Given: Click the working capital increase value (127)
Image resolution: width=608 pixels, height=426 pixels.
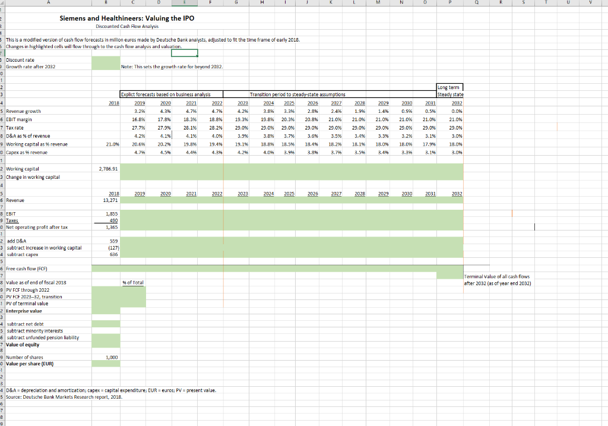Looking at the screenshot, I should (113, 248).
